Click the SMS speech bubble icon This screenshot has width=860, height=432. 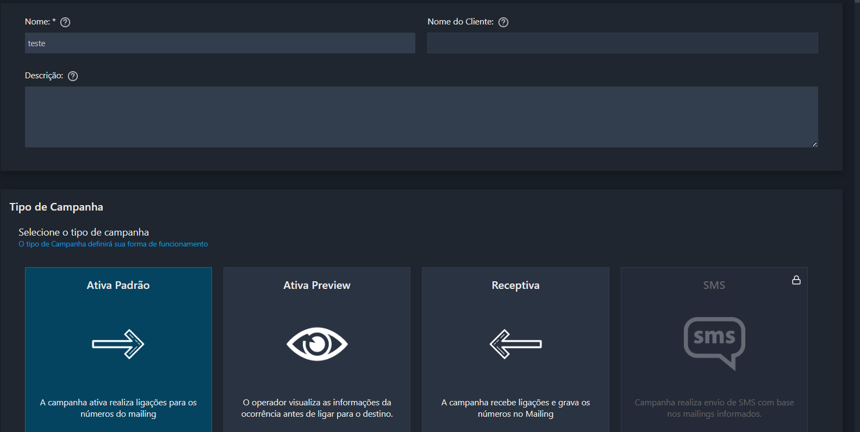(714, 342)
